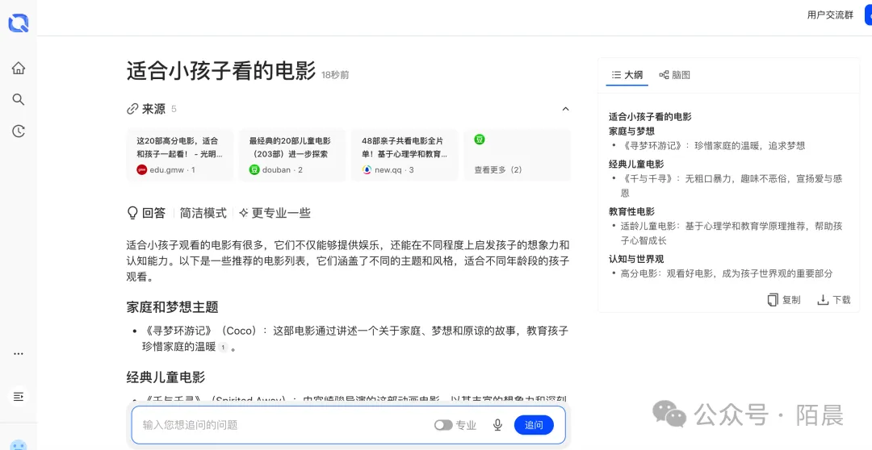The width and height of the screenshot is (872, 450).
Task: Select outline heading 认知与世界观
Action: [636, 259]
